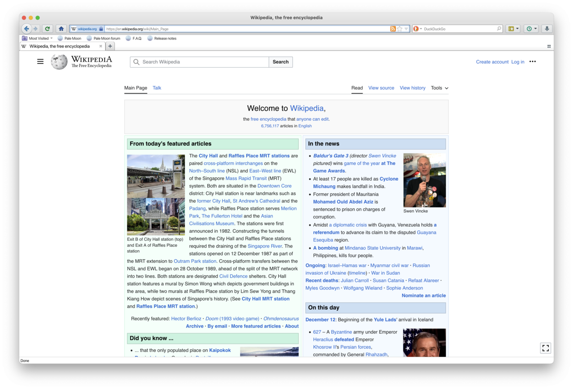
Task: Bookmark this page with the star icon
Action: coord(399,29)
